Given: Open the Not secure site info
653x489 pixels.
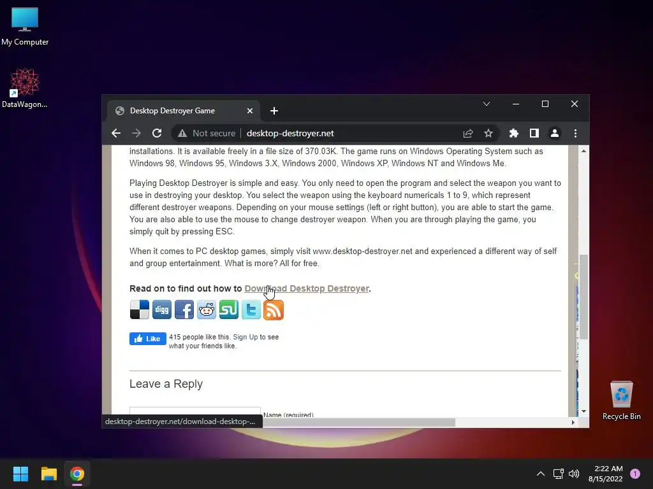Looking at the screenshot, I should [x=207, y=133].
